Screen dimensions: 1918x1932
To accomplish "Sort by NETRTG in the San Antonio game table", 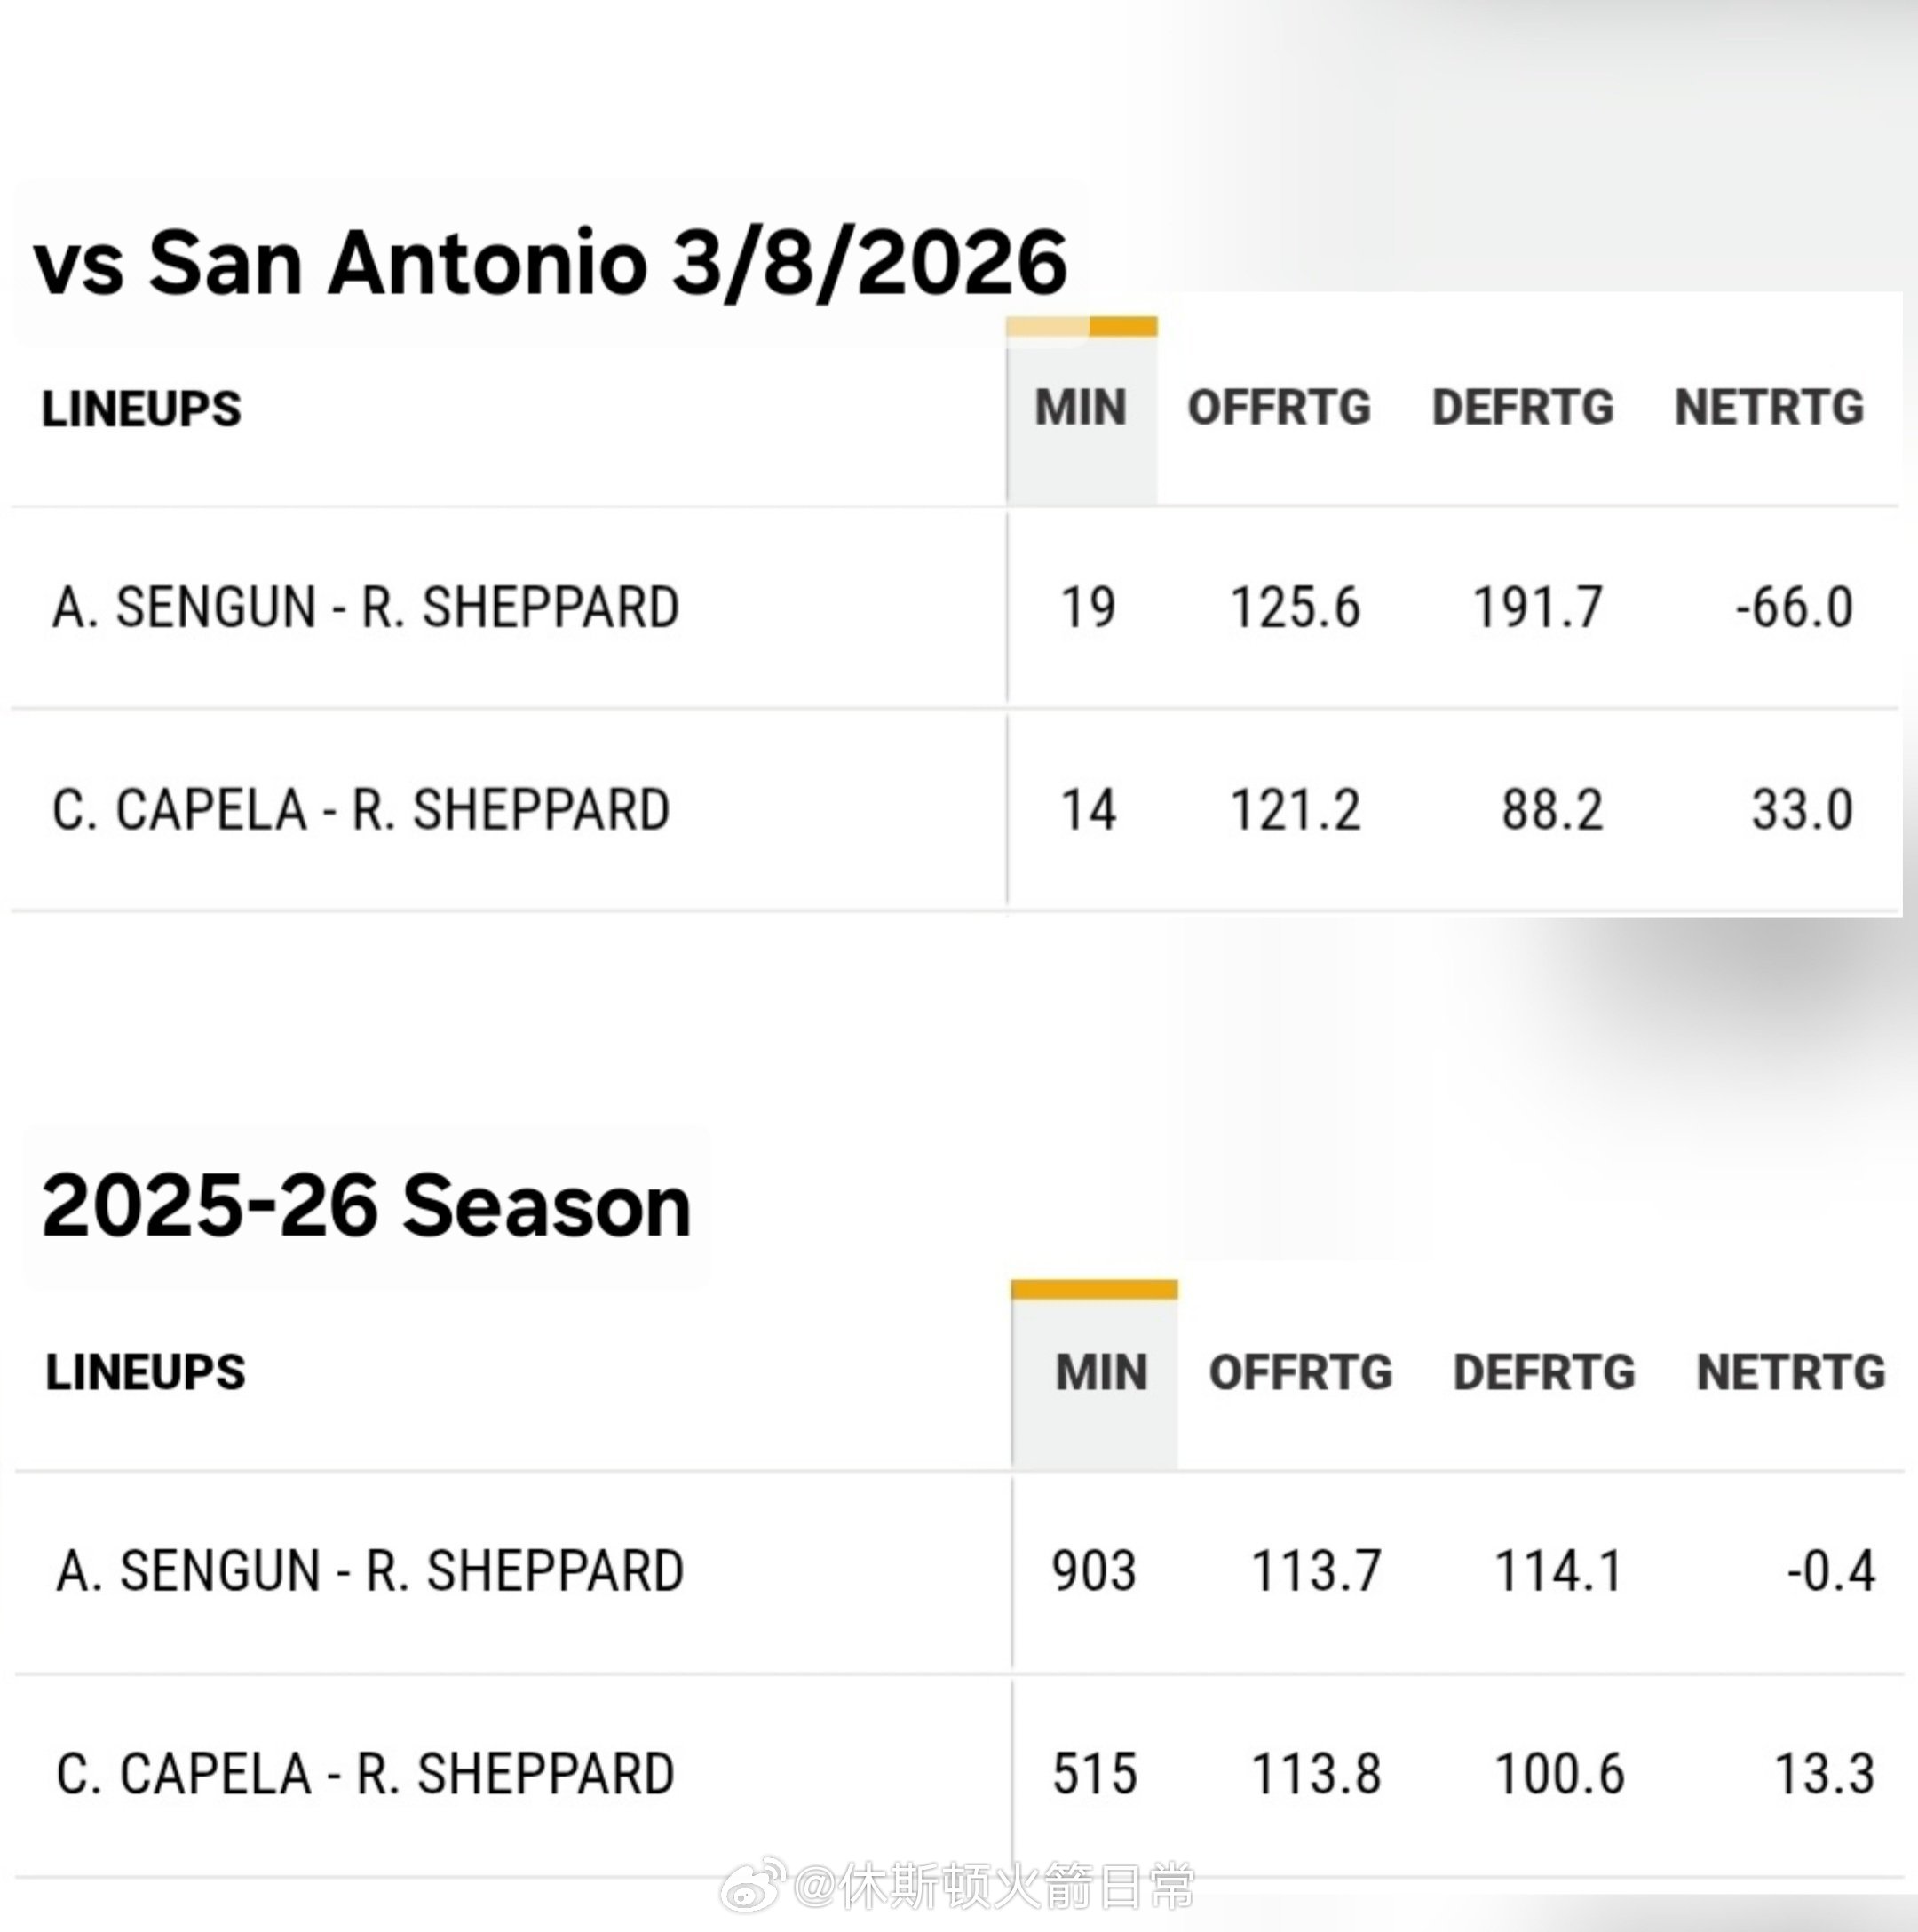I will point(1769,408).
